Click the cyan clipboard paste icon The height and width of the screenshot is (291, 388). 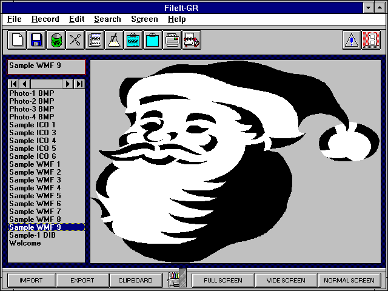(152, 41)
